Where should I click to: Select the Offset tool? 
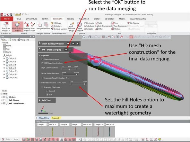tap(99, 29)
